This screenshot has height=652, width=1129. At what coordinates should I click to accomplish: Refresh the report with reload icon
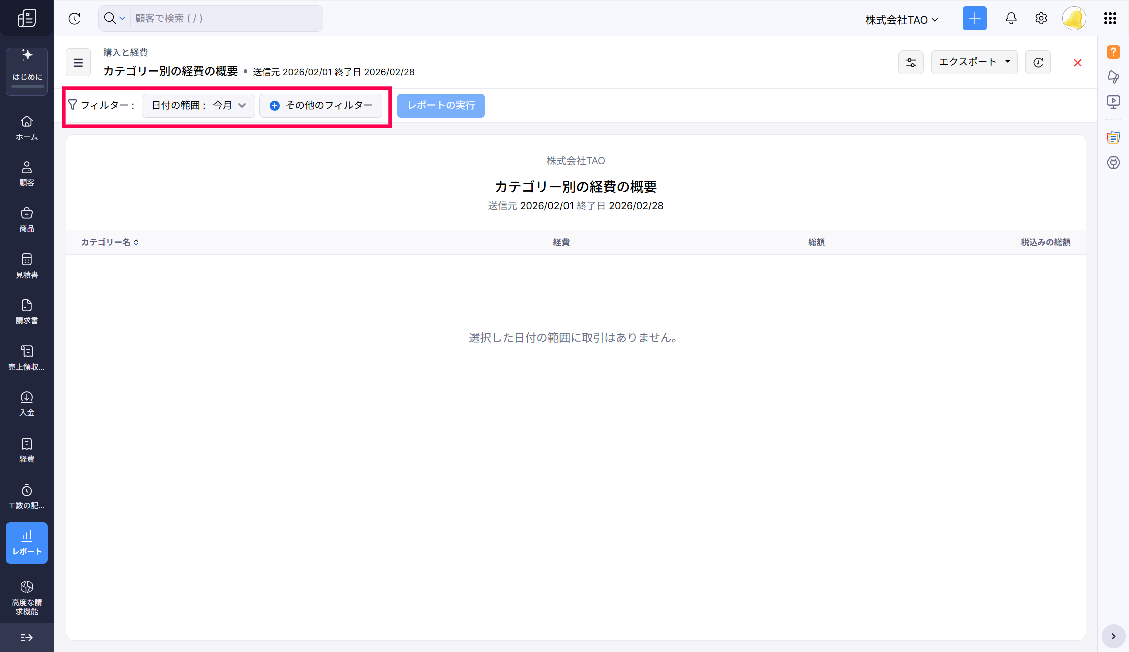1038,62
